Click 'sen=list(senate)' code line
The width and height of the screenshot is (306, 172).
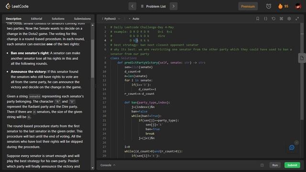pos(139,67)
